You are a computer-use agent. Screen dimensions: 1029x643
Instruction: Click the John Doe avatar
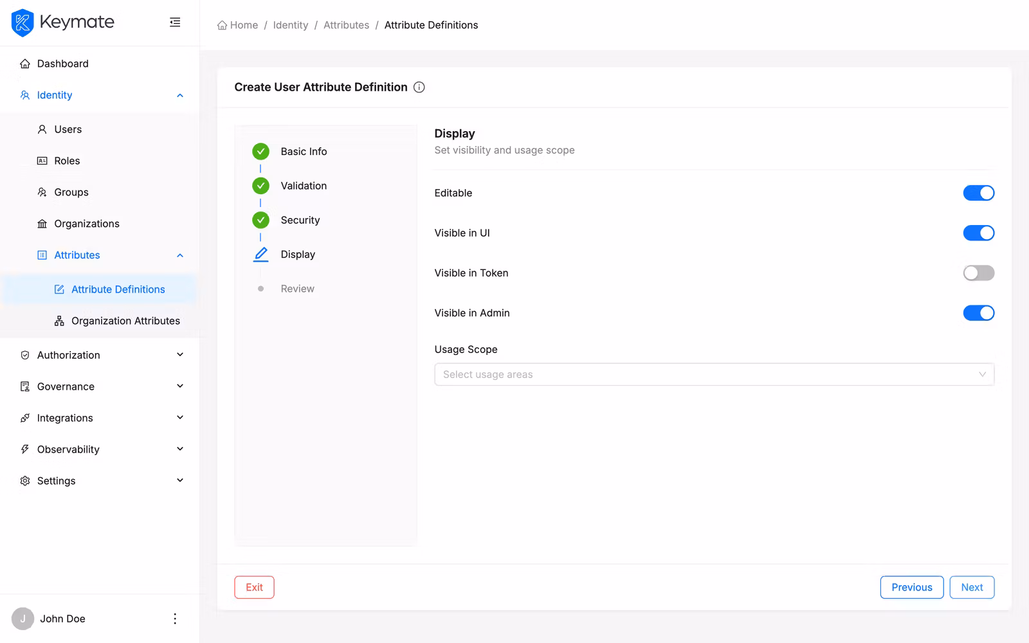pos(23,618)
